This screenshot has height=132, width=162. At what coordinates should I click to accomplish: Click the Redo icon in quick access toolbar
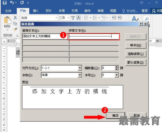coord(22,3)
